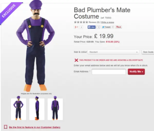Image resolution: width=154 pixels, height=131 pixels.
Task: Open the Customer Gallery feature link
Action: point(35,127)
